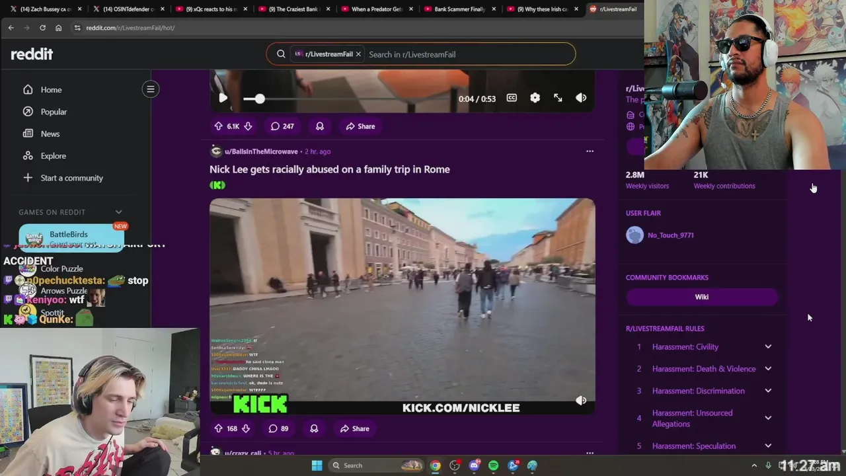Viewport: 846px width, 476px height.
Task: Open News in the sidebar
Action: point(50,134)
